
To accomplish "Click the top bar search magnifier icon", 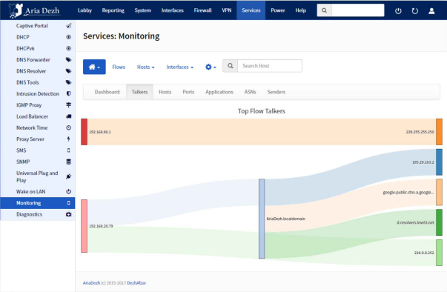I will [x=324, y=10].
